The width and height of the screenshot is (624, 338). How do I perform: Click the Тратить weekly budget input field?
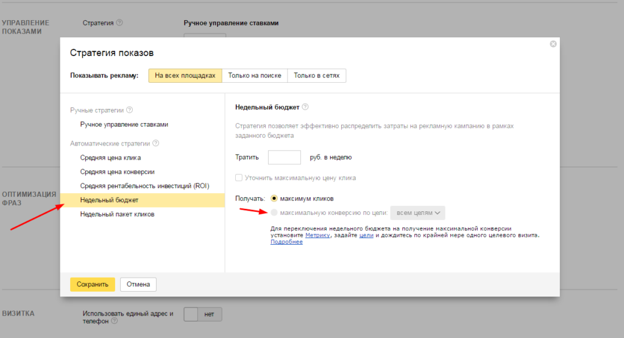coord(284,158)
